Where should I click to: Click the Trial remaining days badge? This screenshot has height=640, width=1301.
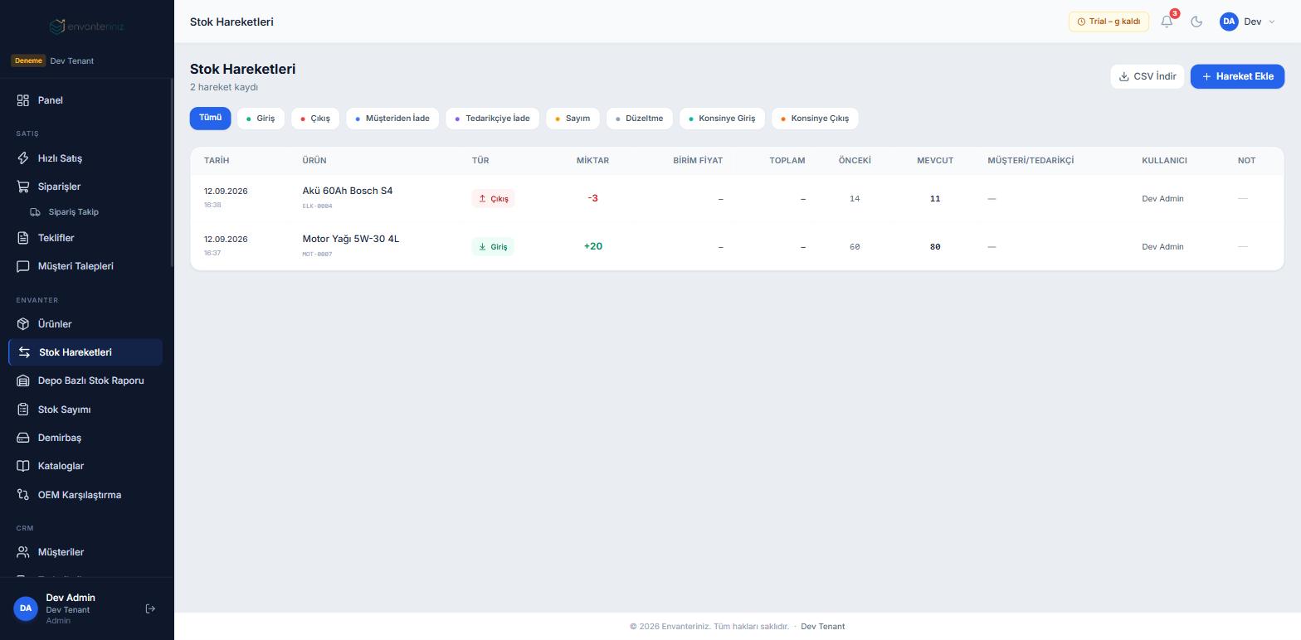pyautogui.click(x=1109, y=22)
